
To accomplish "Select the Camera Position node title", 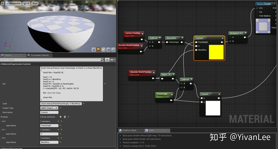I will click(x=132, y=33).
